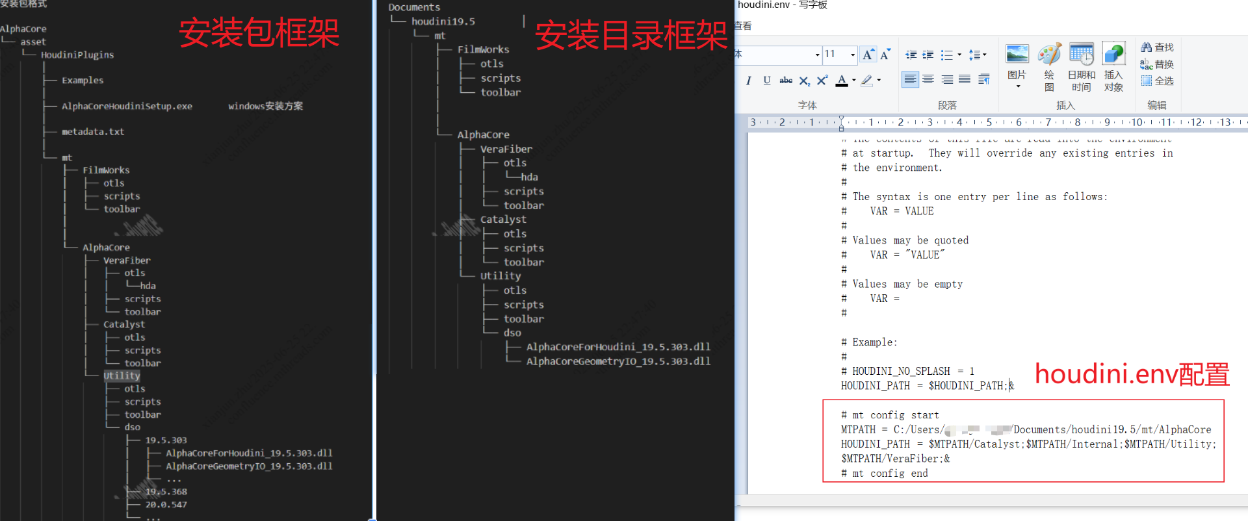
Task: Open the 查看 ribbon tab
Action: point(743,26)
